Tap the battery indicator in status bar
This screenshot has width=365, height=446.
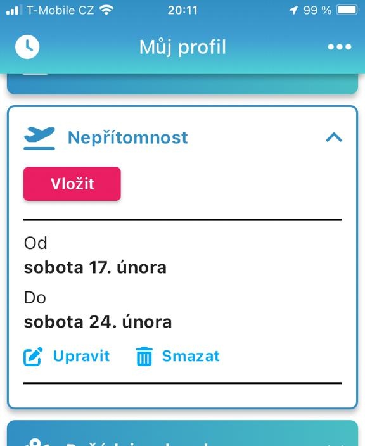coord(347,10)
